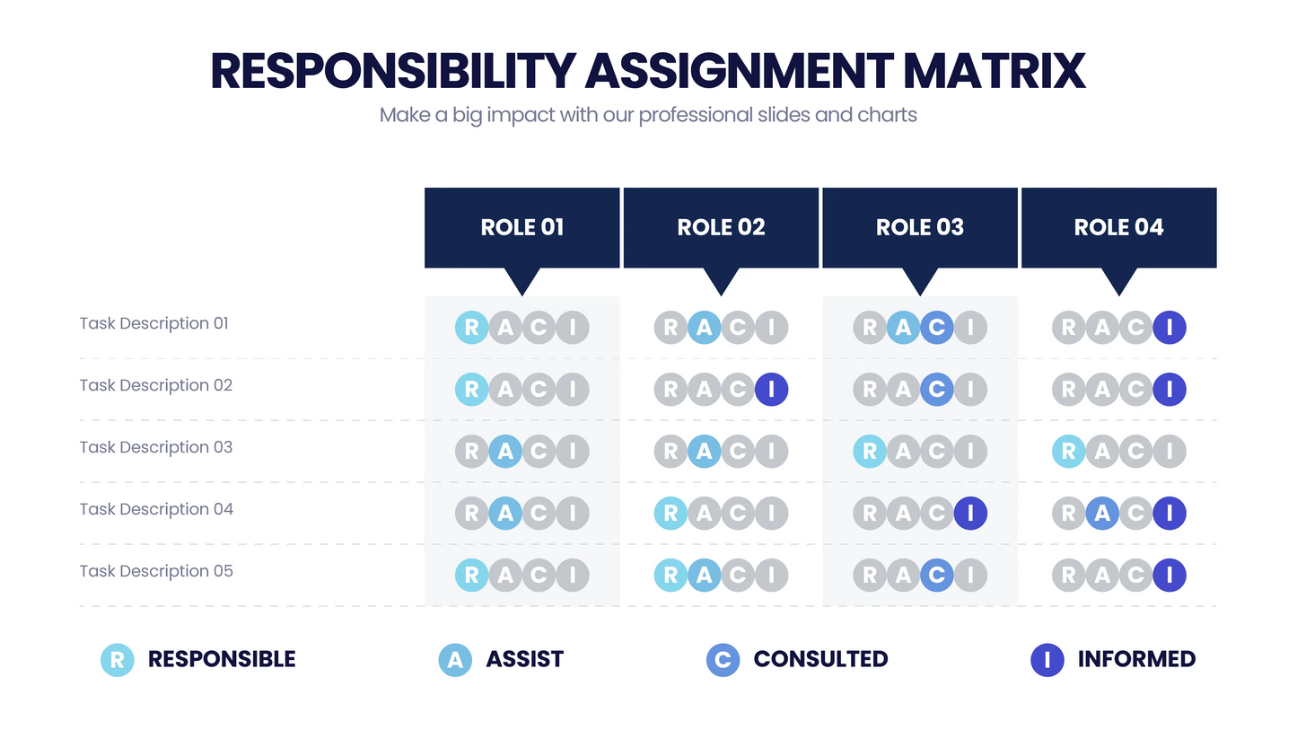Select highlighted R circle for Task 03, Role 04

click(x=1068, y=452)
